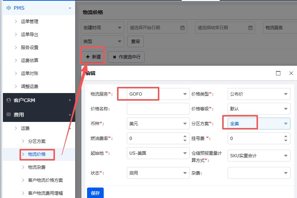Click the calendar icon for start date
The image size is (297, 198).
click(182, 28)
